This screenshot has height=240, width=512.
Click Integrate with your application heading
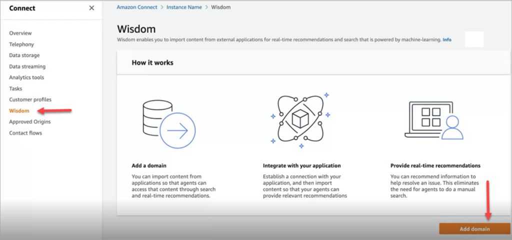301,165
